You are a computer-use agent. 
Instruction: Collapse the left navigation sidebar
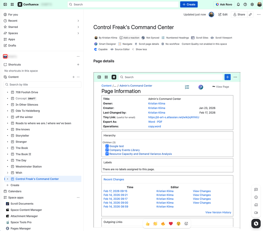(5, 4)
